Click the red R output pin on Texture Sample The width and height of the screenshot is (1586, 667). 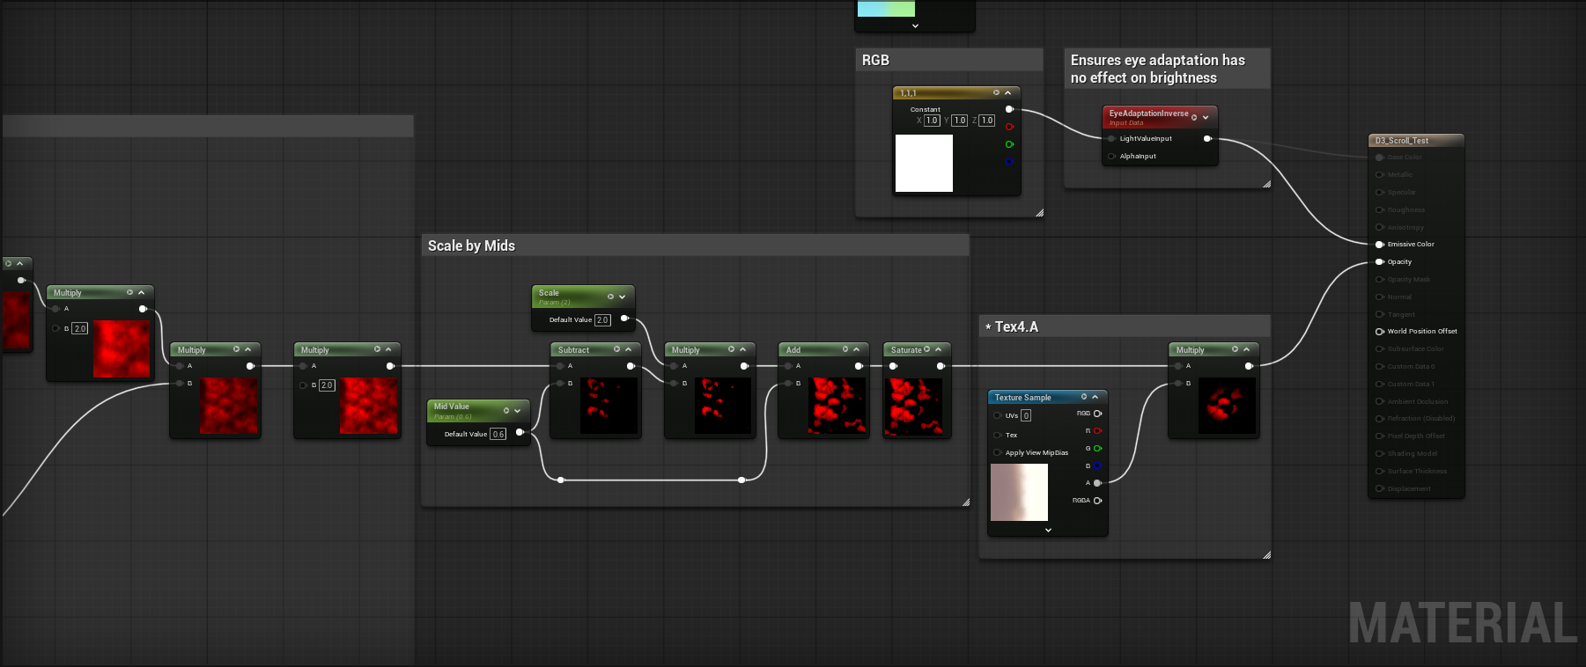1097,431
